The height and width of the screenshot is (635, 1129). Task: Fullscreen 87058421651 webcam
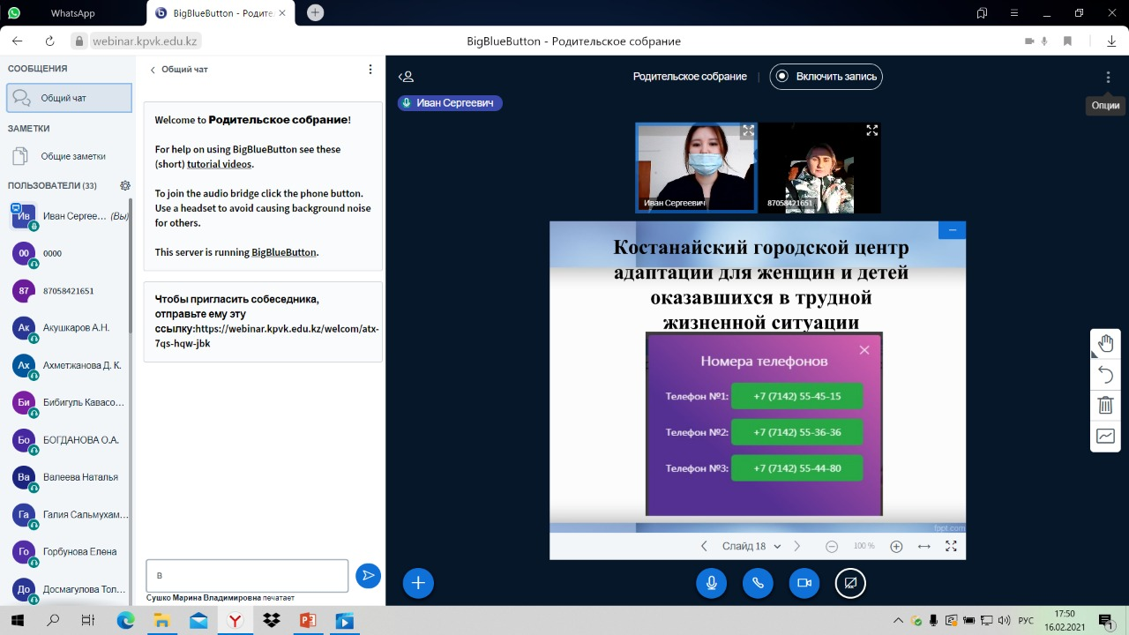pos(872,131)
